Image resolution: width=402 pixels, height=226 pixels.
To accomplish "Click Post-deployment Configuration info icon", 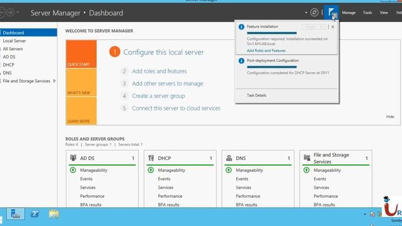I will point(241,61).
